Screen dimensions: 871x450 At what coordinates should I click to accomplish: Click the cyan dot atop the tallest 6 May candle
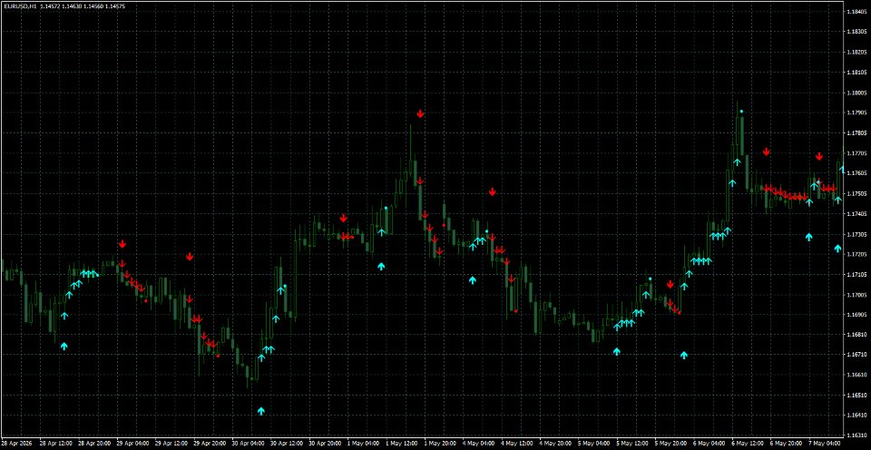coord(741,112)
